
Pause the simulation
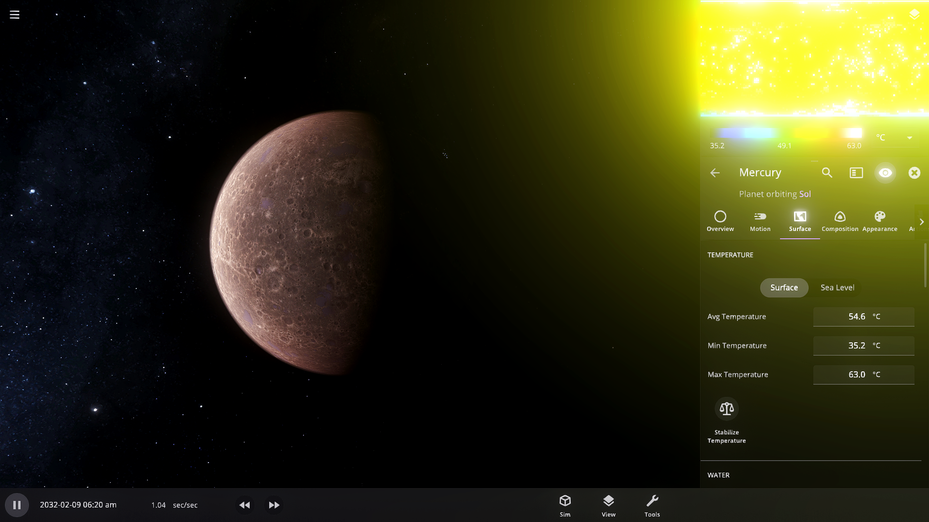[x=17, y=505]
